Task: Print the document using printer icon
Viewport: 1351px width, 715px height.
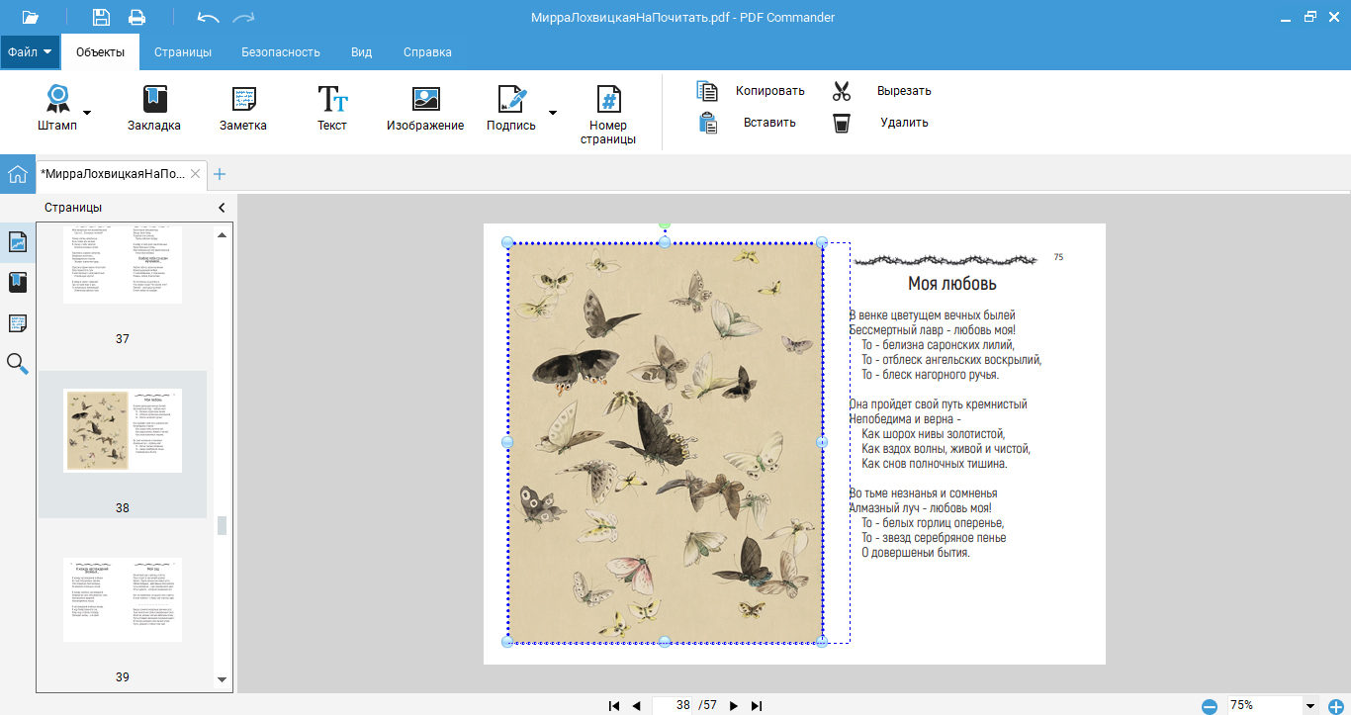Action: [x=136, y=17]
